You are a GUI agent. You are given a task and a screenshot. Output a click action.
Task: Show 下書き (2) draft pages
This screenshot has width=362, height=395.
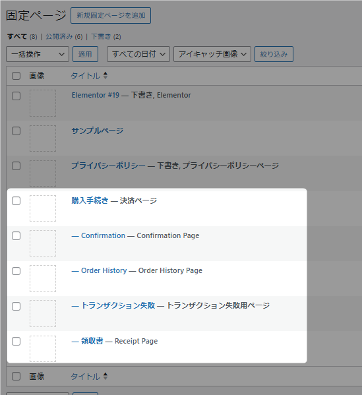tap(106, 37)
